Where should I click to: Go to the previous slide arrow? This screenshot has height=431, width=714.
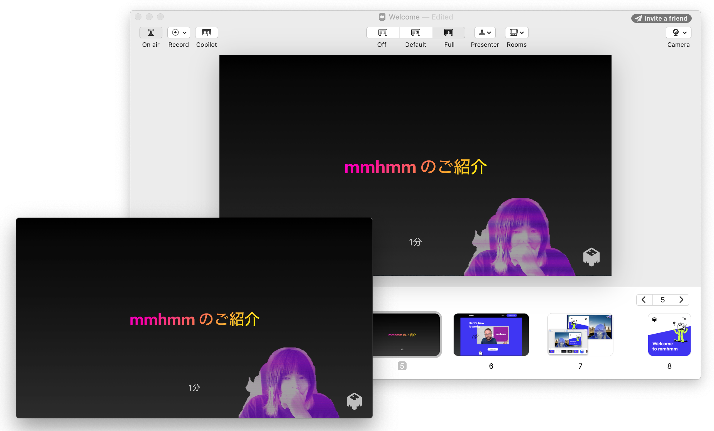click(x=644, y=300)
